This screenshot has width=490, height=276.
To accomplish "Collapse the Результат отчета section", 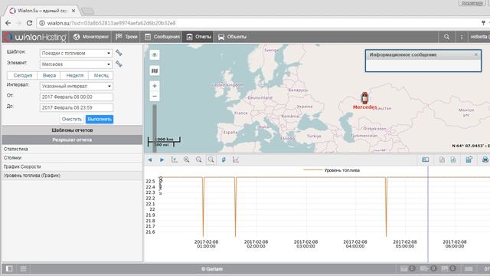I will click(x=72, y=140).
